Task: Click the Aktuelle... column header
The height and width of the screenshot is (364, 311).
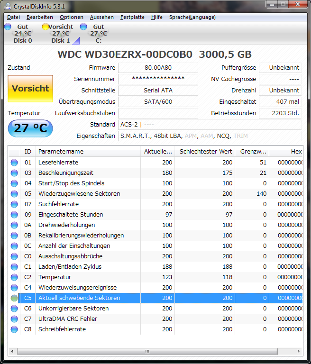Action: (158, 152)
